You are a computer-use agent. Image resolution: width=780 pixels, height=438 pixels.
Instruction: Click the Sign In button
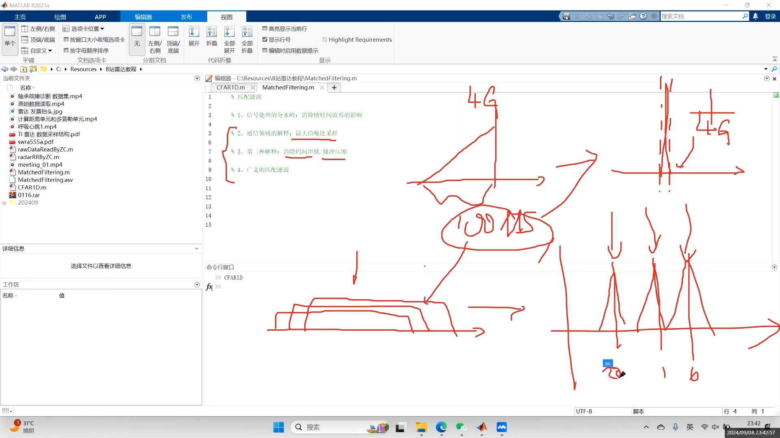click(x=771, y=16)
